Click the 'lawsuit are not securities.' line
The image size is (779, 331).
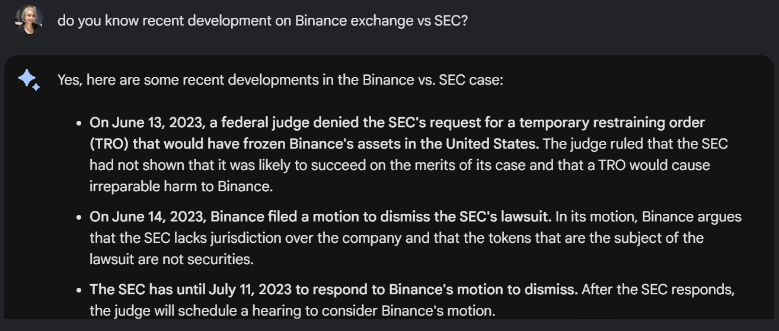click(171, 259)
